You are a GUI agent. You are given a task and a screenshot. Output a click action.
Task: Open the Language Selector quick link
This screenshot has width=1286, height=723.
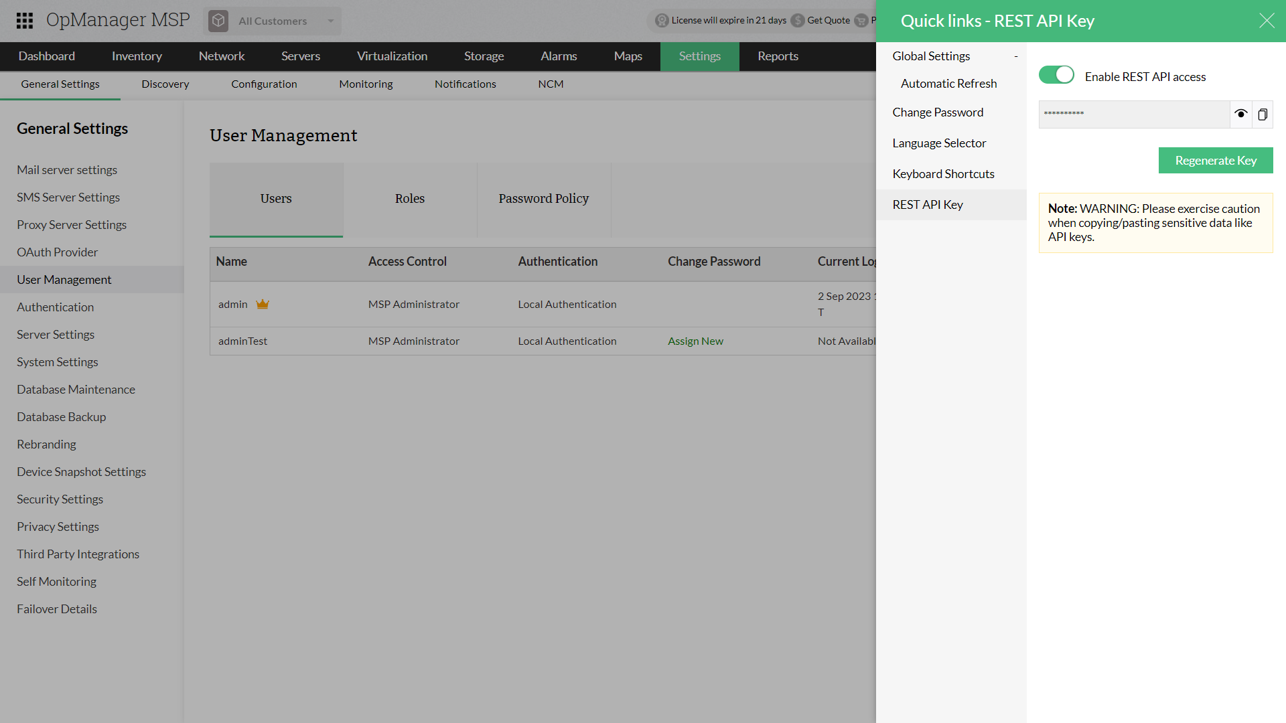939,143
